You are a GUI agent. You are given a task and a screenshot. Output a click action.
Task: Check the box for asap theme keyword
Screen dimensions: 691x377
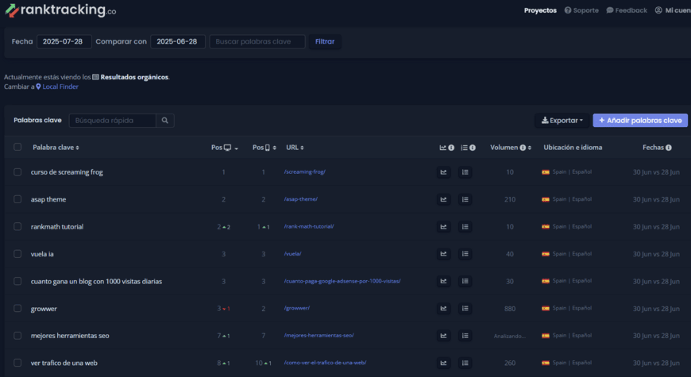(x=17, y=199)
